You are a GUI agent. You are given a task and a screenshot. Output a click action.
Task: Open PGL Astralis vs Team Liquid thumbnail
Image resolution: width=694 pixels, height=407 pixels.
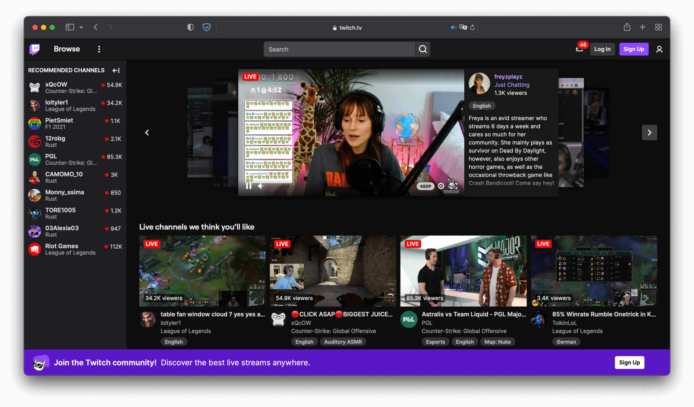(463, 271)
